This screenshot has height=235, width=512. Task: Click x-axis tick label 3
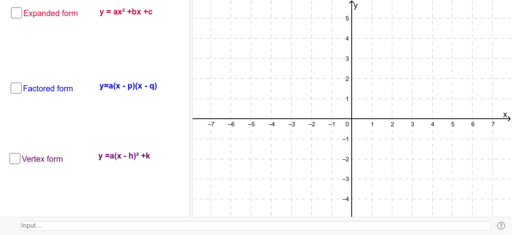pos(412,124)
